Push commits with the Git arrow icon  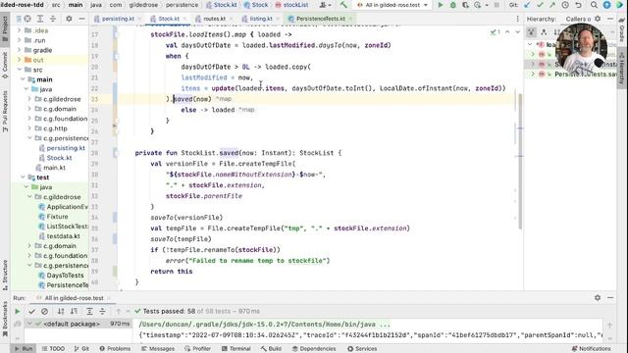coord(552,5)
